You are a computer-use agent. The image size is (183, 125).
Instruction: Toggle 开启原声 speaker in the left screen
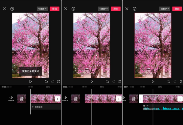(x=11, y=98)
